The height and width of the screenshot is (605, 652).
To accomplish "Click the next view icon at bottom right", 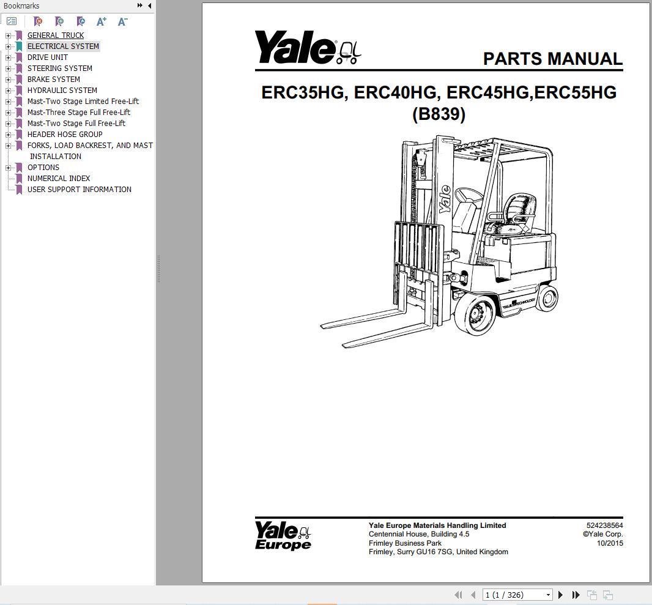I will pyautogui.click(x=607, y=594).
